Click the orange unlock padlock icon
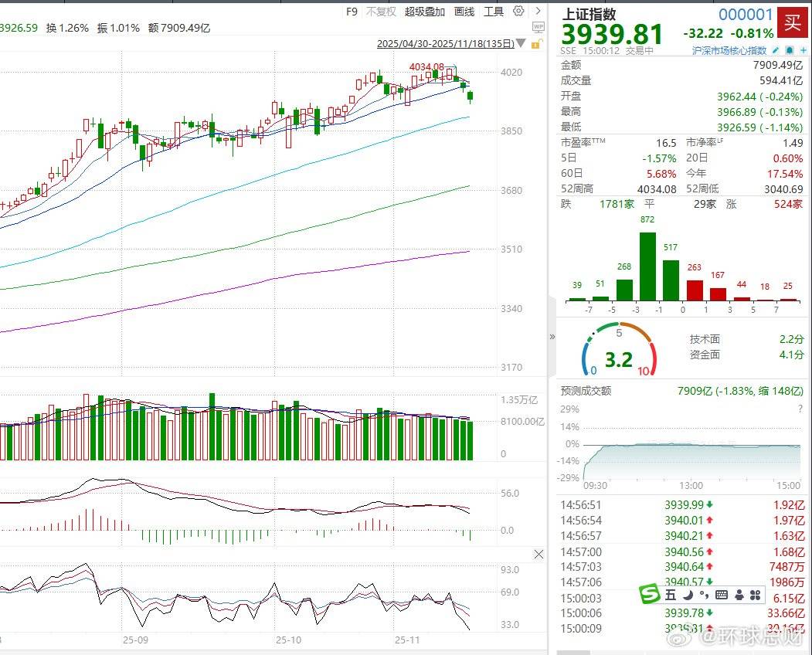The width and height of the screenshot is (812, 655). click(535, 44)
